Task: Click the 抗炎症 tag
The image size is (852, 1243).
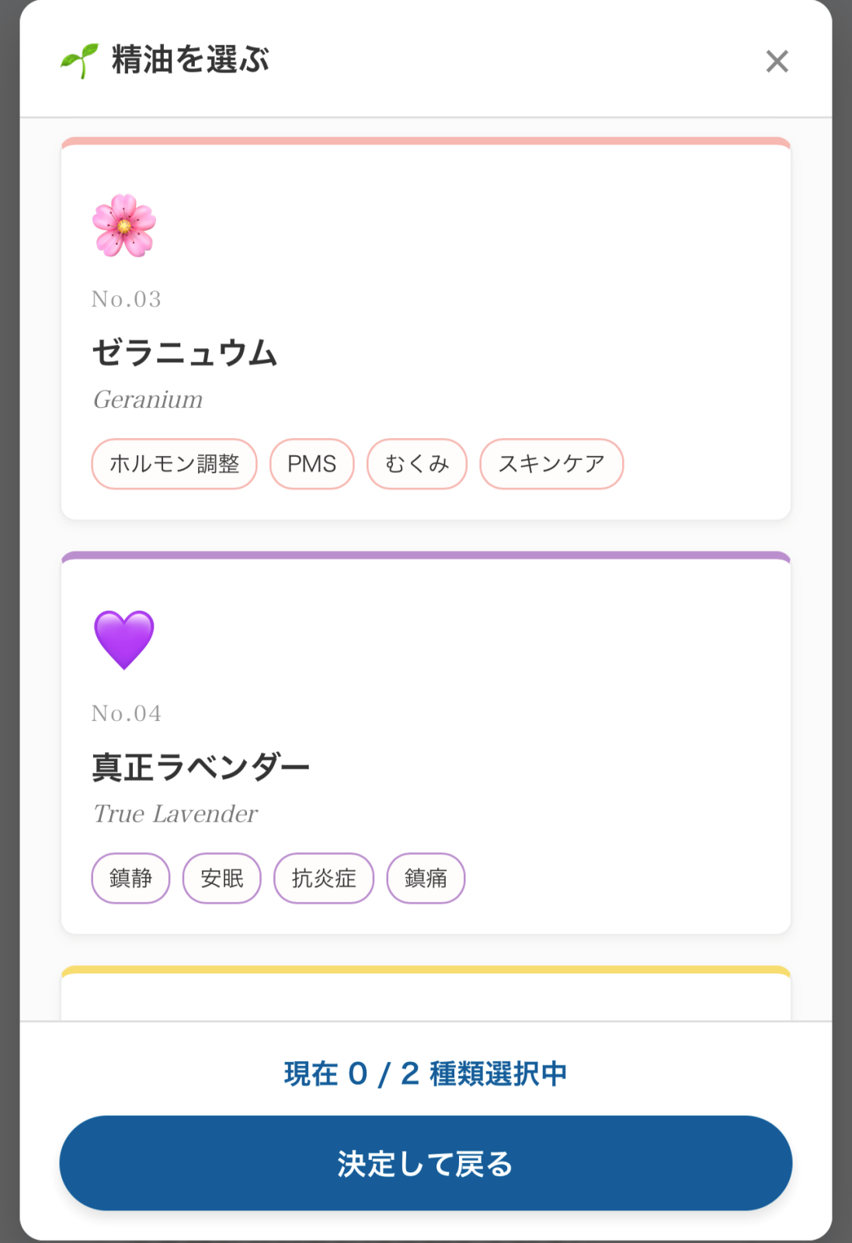Action: (x=324, y=878)
